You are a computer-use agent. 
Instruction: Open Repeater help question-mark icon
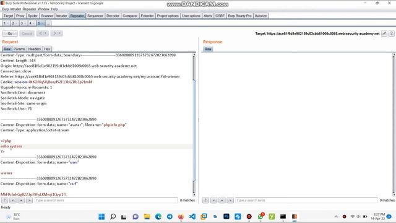click(x=391, y=33)
